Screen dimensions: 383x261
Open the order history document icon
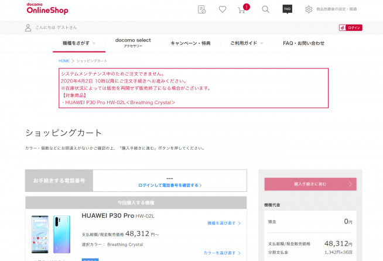(x=202, y=9)
